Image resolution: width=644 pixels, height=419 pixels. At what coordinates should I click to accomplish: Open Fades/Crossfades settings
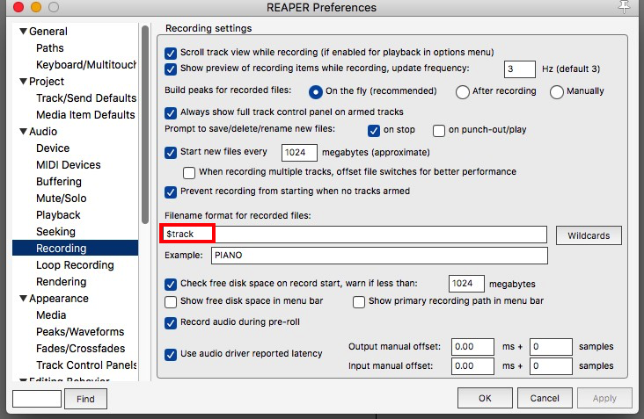click(81, 349)
